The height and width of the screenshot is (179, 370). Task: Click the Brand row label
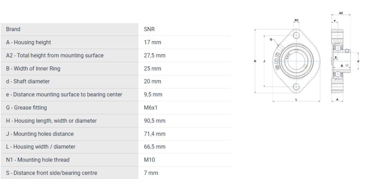[x=13, y=29]
